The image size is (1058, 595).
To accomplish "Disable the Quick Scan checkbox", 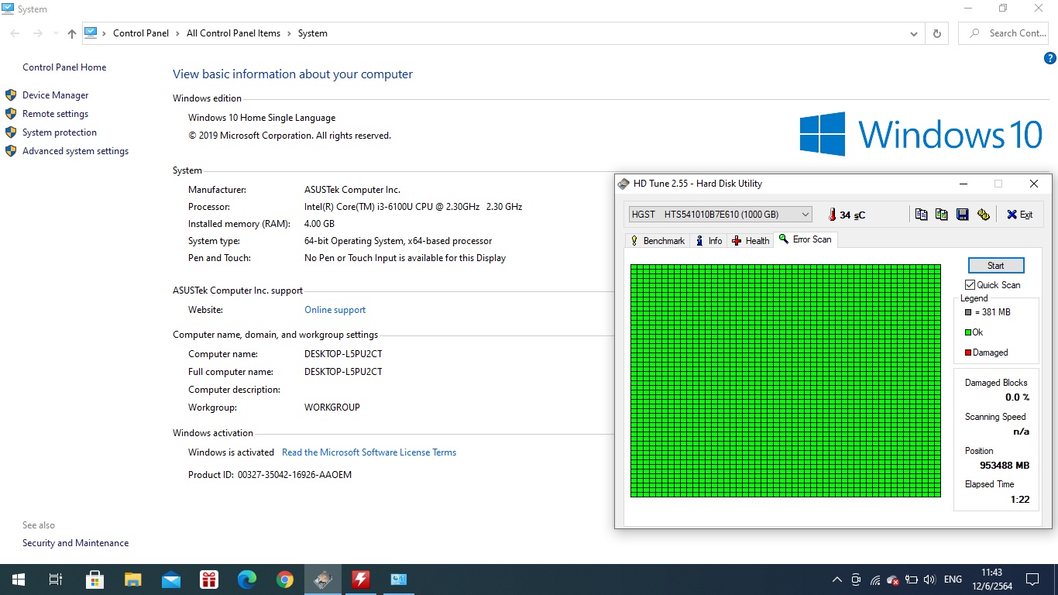I will click(970, 285).
